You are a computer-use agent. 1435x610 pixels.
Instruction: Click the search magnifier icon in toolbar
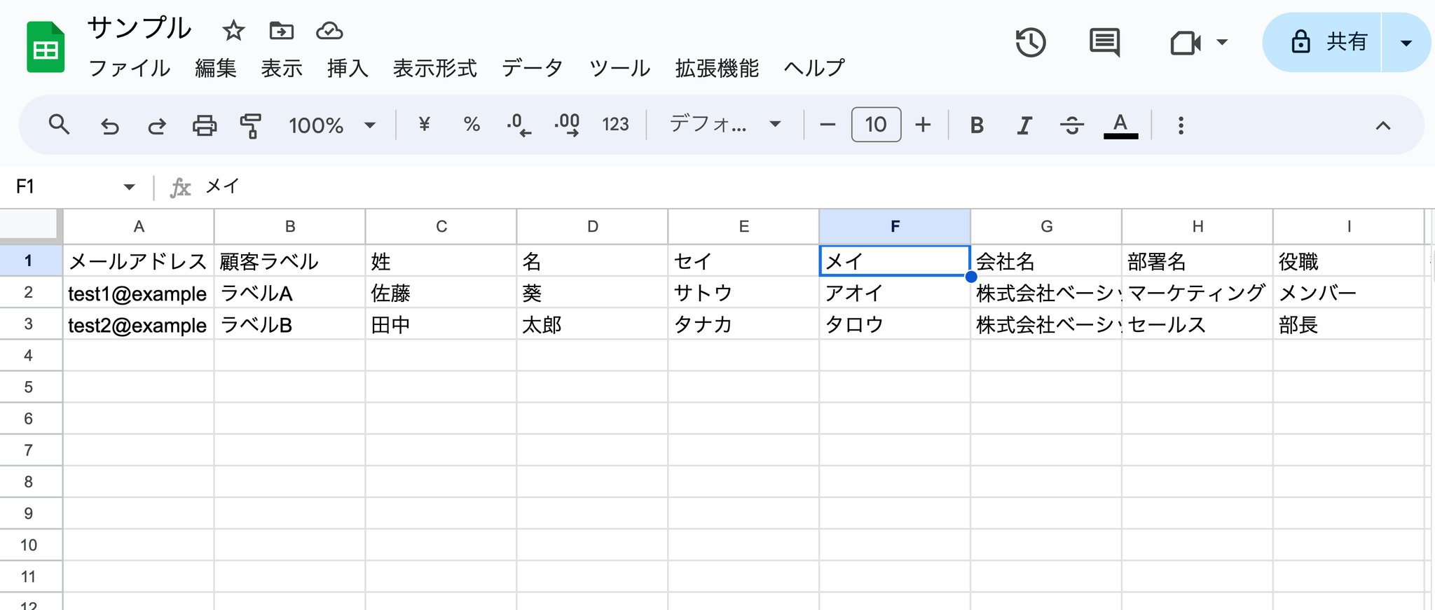59,125
